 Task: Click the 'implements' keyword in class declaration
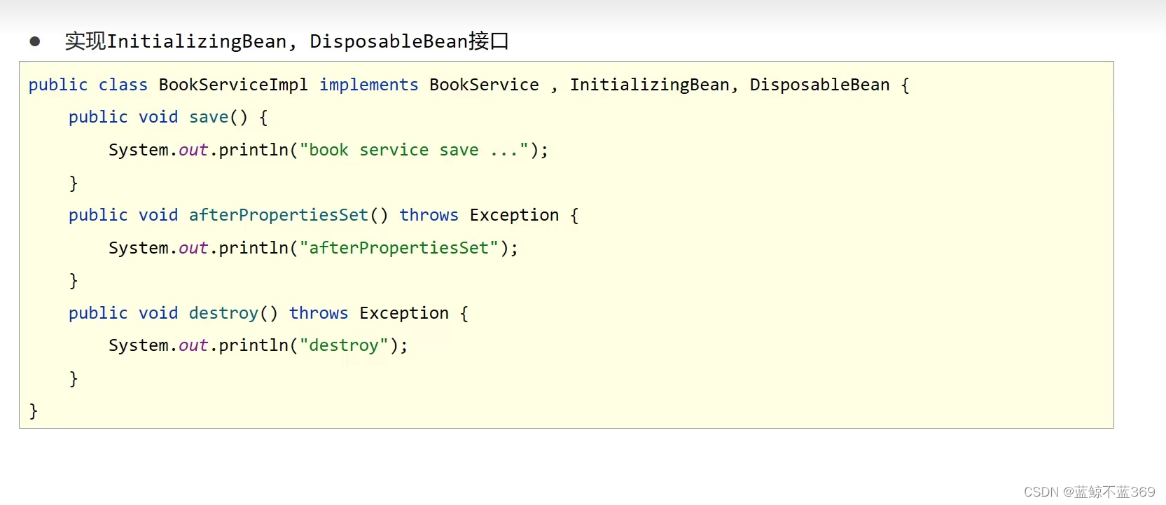pyautogui.click(x=369, y=85)
